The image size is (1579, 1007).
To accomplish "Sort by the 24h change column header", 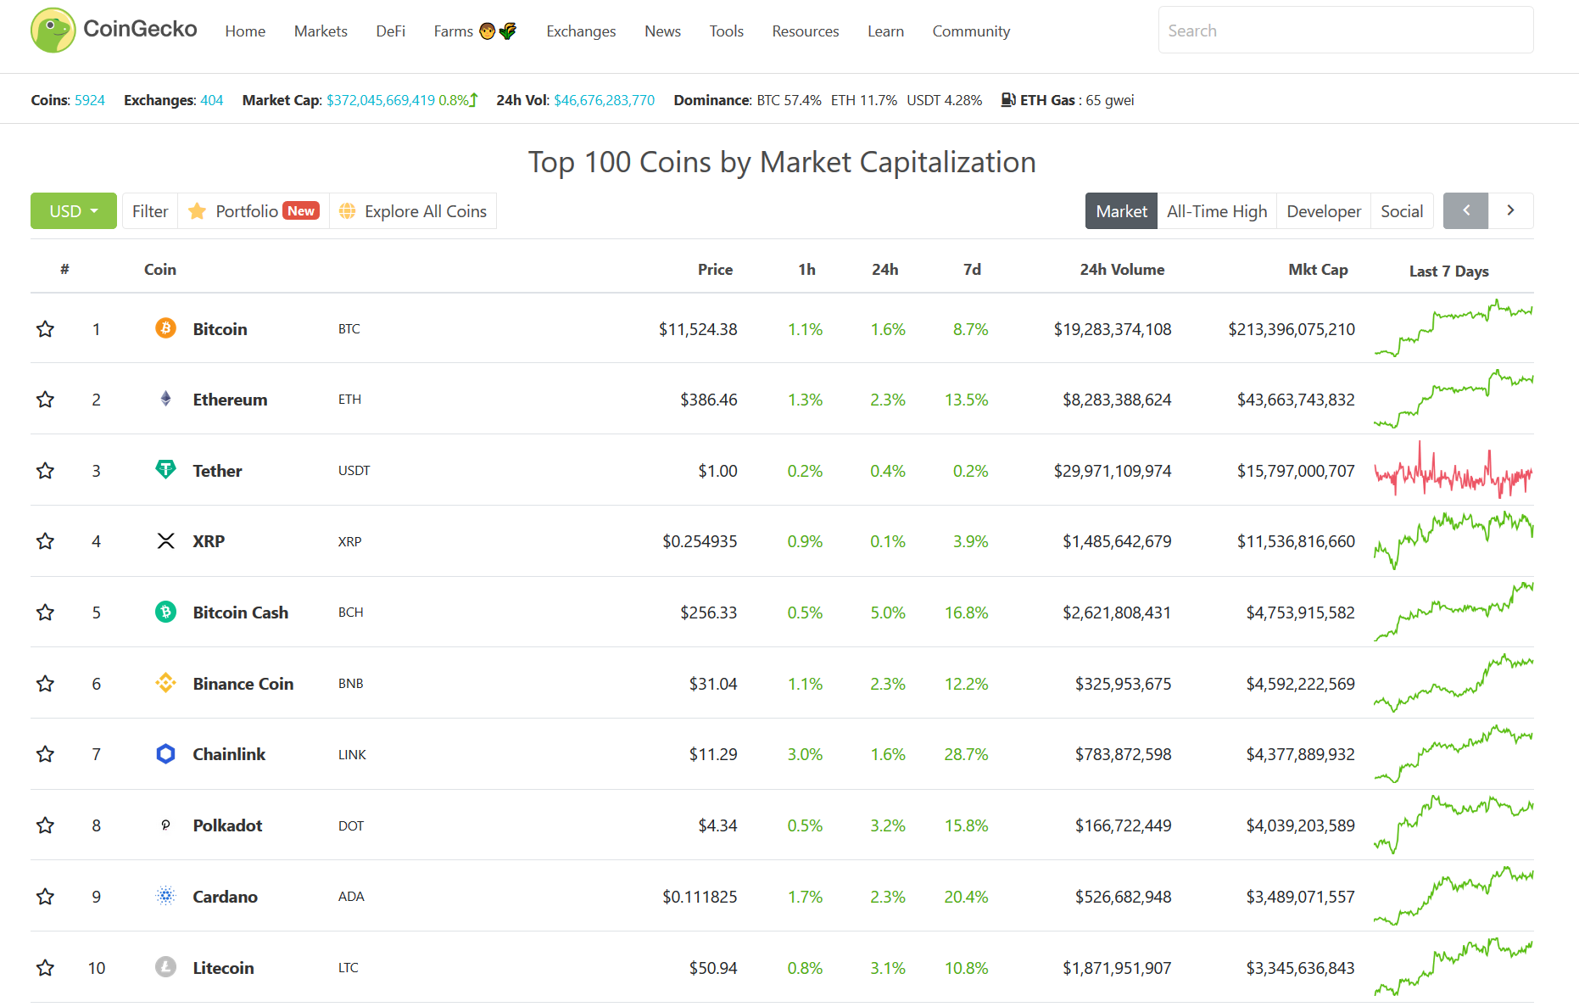I will (885, 270).
